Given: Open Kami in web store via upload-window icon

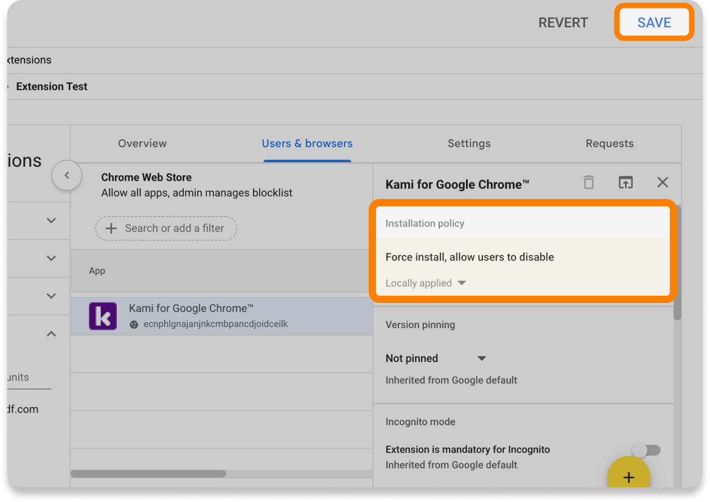Looking at the screenshot, I should pos(626,182).
